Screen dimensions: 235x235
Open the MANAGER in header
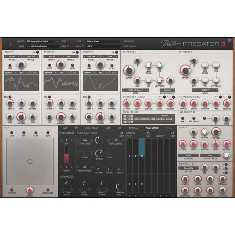click(x=129, y=41)
